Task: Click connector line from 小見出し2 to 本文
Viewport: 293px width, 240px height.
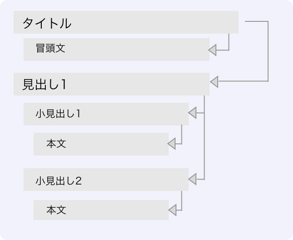Action: [x=182, y=200]
